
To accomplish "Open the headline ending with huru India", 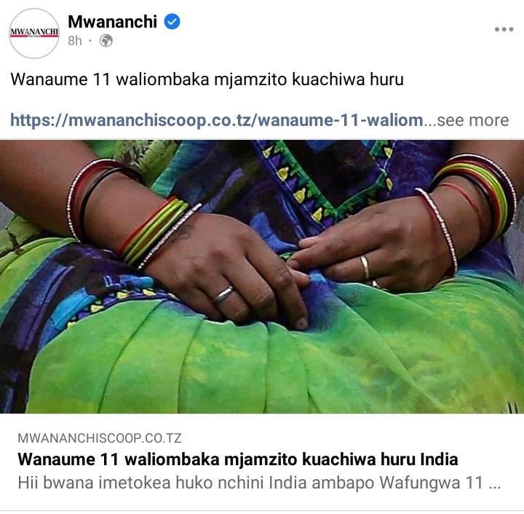I will [237, 459].
